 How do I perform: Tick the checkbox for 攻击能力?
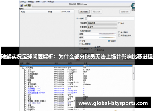[x=25, y=107]
